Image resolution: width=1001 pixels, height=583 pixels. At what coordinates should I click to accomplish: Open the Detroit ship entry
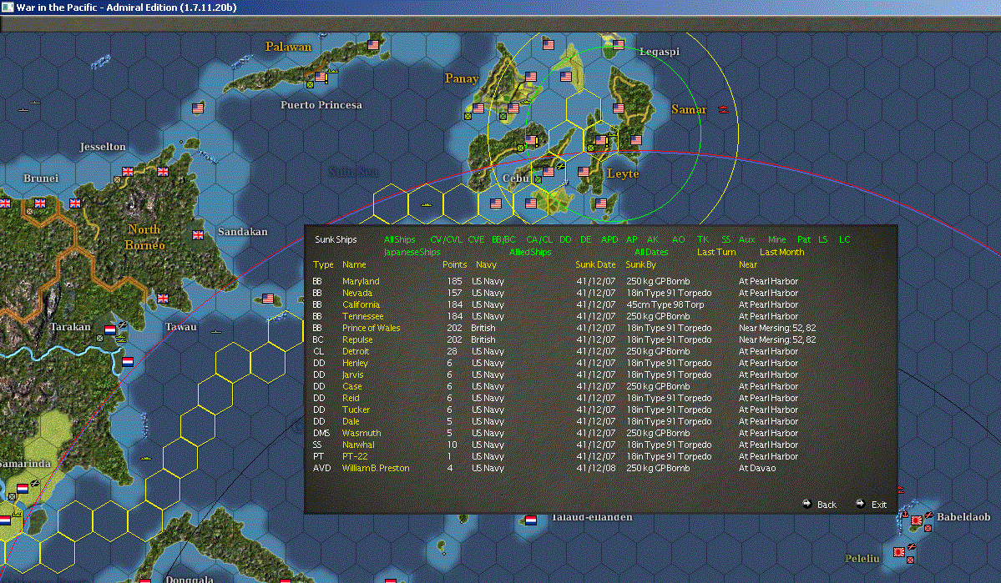click(356, 351)
